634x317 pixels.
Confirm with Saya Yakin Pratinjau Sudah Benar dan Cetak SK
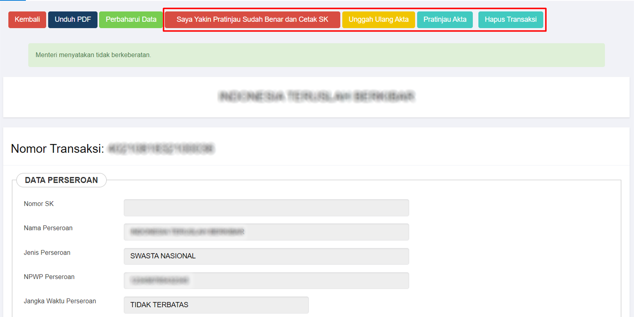252,19
